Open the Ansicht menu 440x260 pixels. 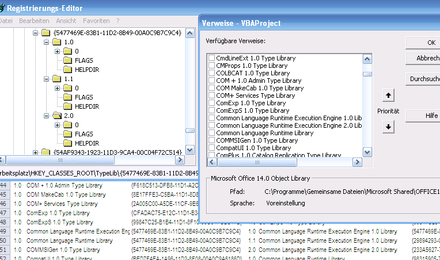[x=66, y=21]
